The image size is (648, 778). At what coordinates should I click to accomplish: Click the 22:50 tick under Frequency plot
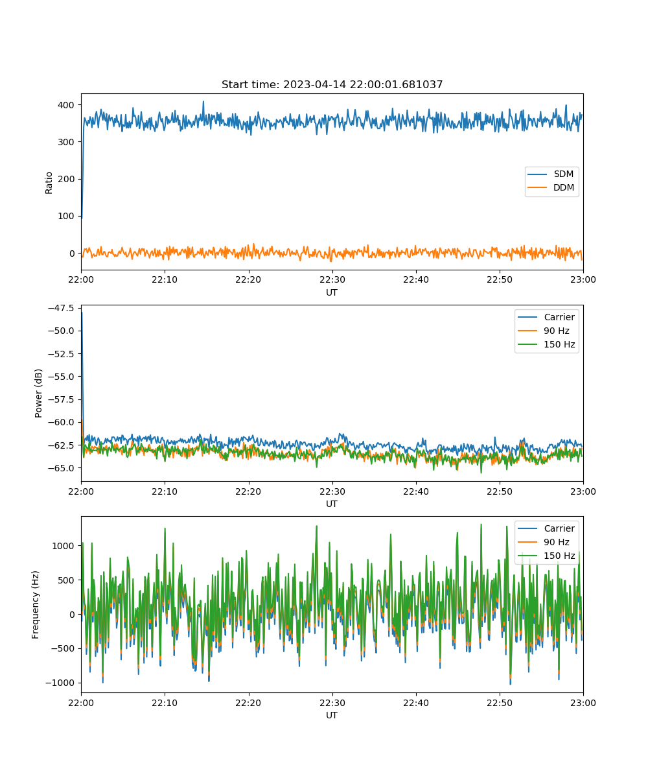[x=499, y=702]
